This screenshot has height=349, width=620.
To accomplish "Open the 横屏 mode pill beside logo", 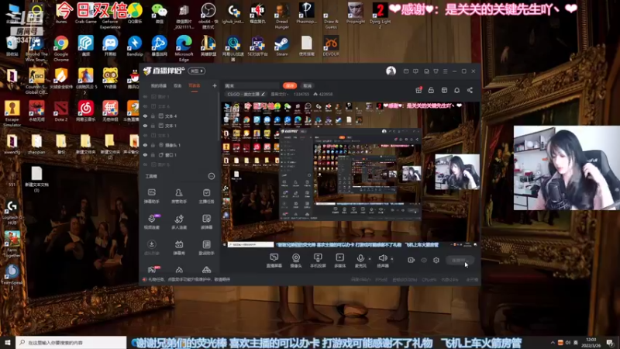I will (x=197, y=71).
